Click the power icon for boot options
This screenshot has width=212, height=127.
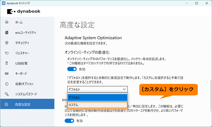(7, 84)
